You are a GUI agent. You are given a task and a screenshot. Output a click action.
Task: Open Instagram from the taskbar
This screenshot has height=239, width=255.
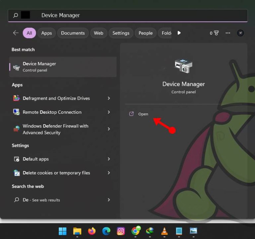[121, 231]
